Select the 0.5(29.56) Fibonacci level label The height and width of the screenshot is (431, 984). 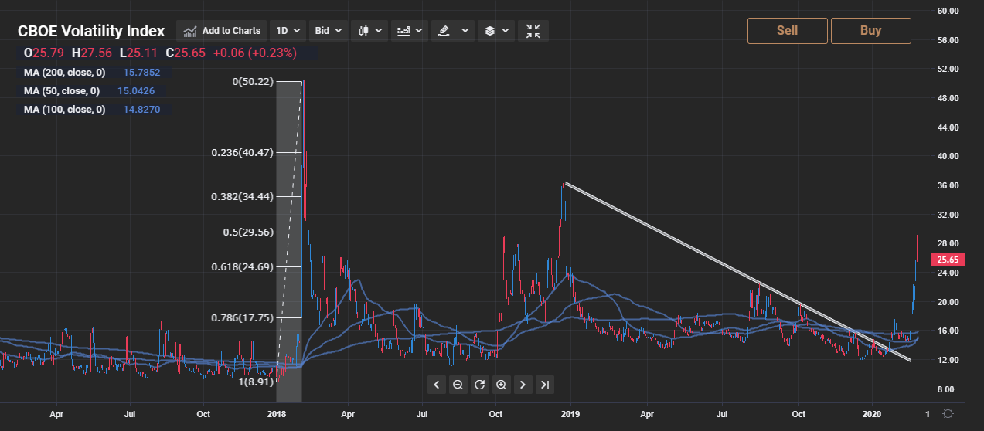click(249, 231)
